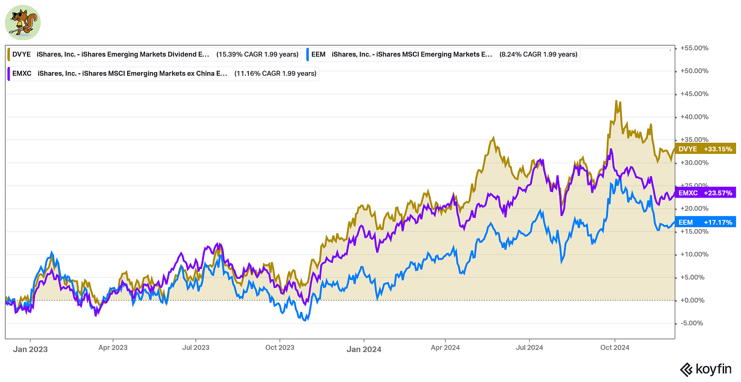
Task: Click the 'Jul 2023' axis label
Action: (195, 348)
